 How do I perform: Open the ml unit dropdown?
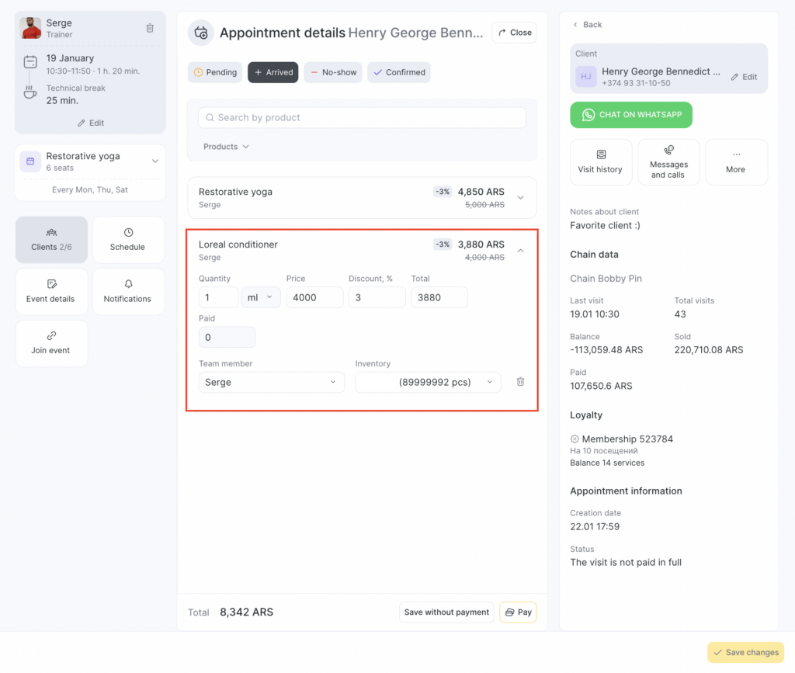(x=261, y=297)
